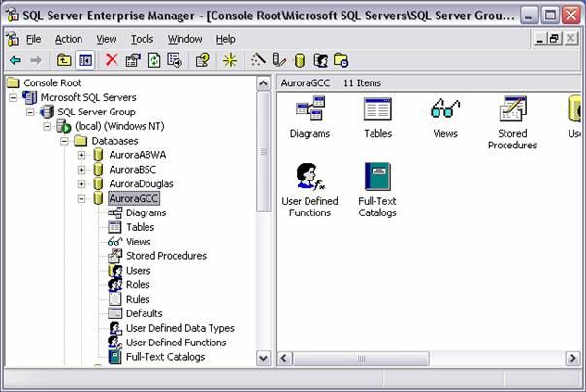
Task: Select Full-Text Catalogs tree node
Action: pyautogui.click(x=165, y=357)
